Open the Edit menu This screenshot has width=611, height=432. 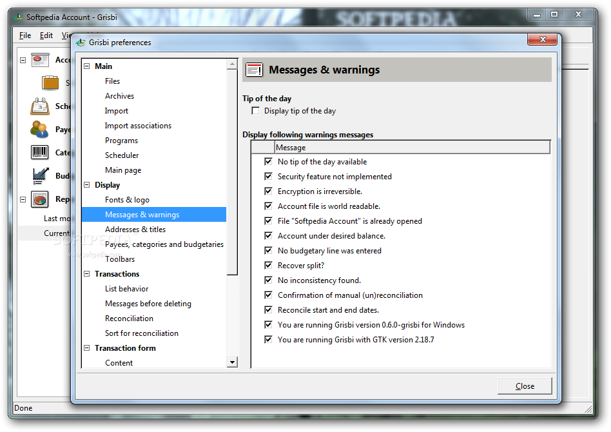(46, 35)
